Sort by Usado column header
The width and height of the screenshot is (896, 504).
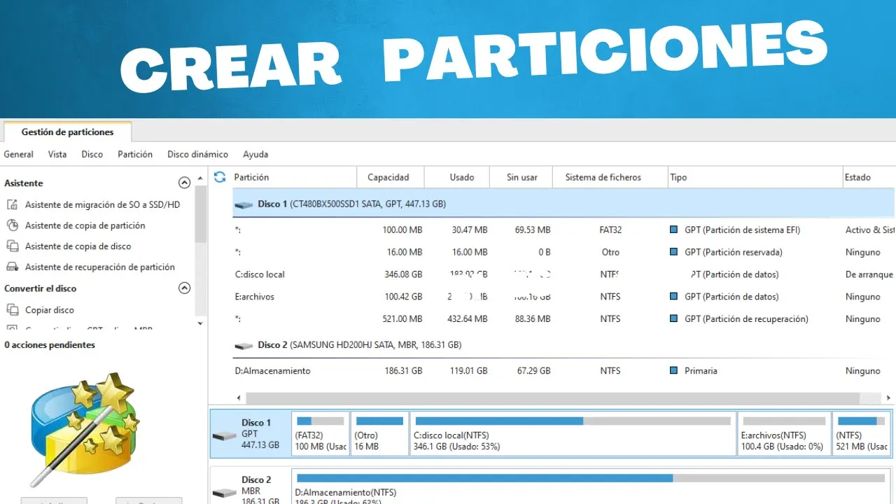[x=456, y=177]
